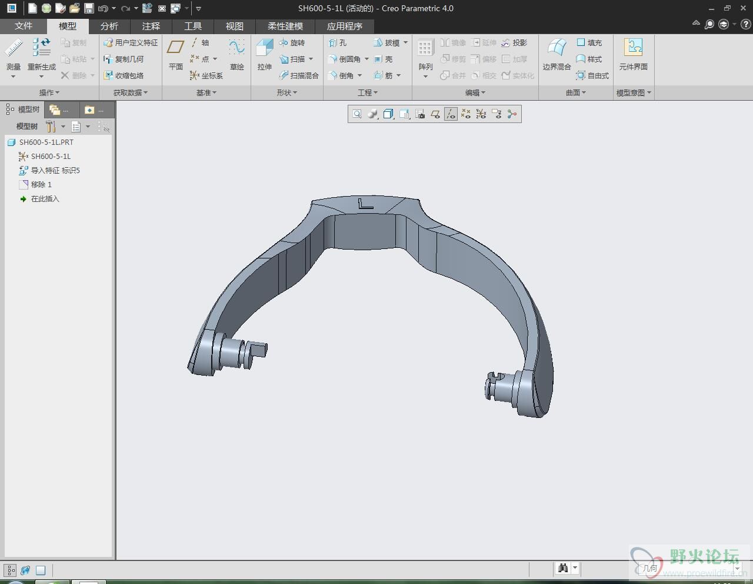Toggle plane display in graphics toolbar

(x=435, y=114)
